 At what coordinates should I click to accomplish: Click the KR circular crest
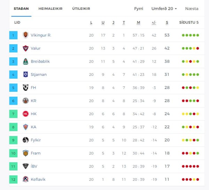point(25,101)
